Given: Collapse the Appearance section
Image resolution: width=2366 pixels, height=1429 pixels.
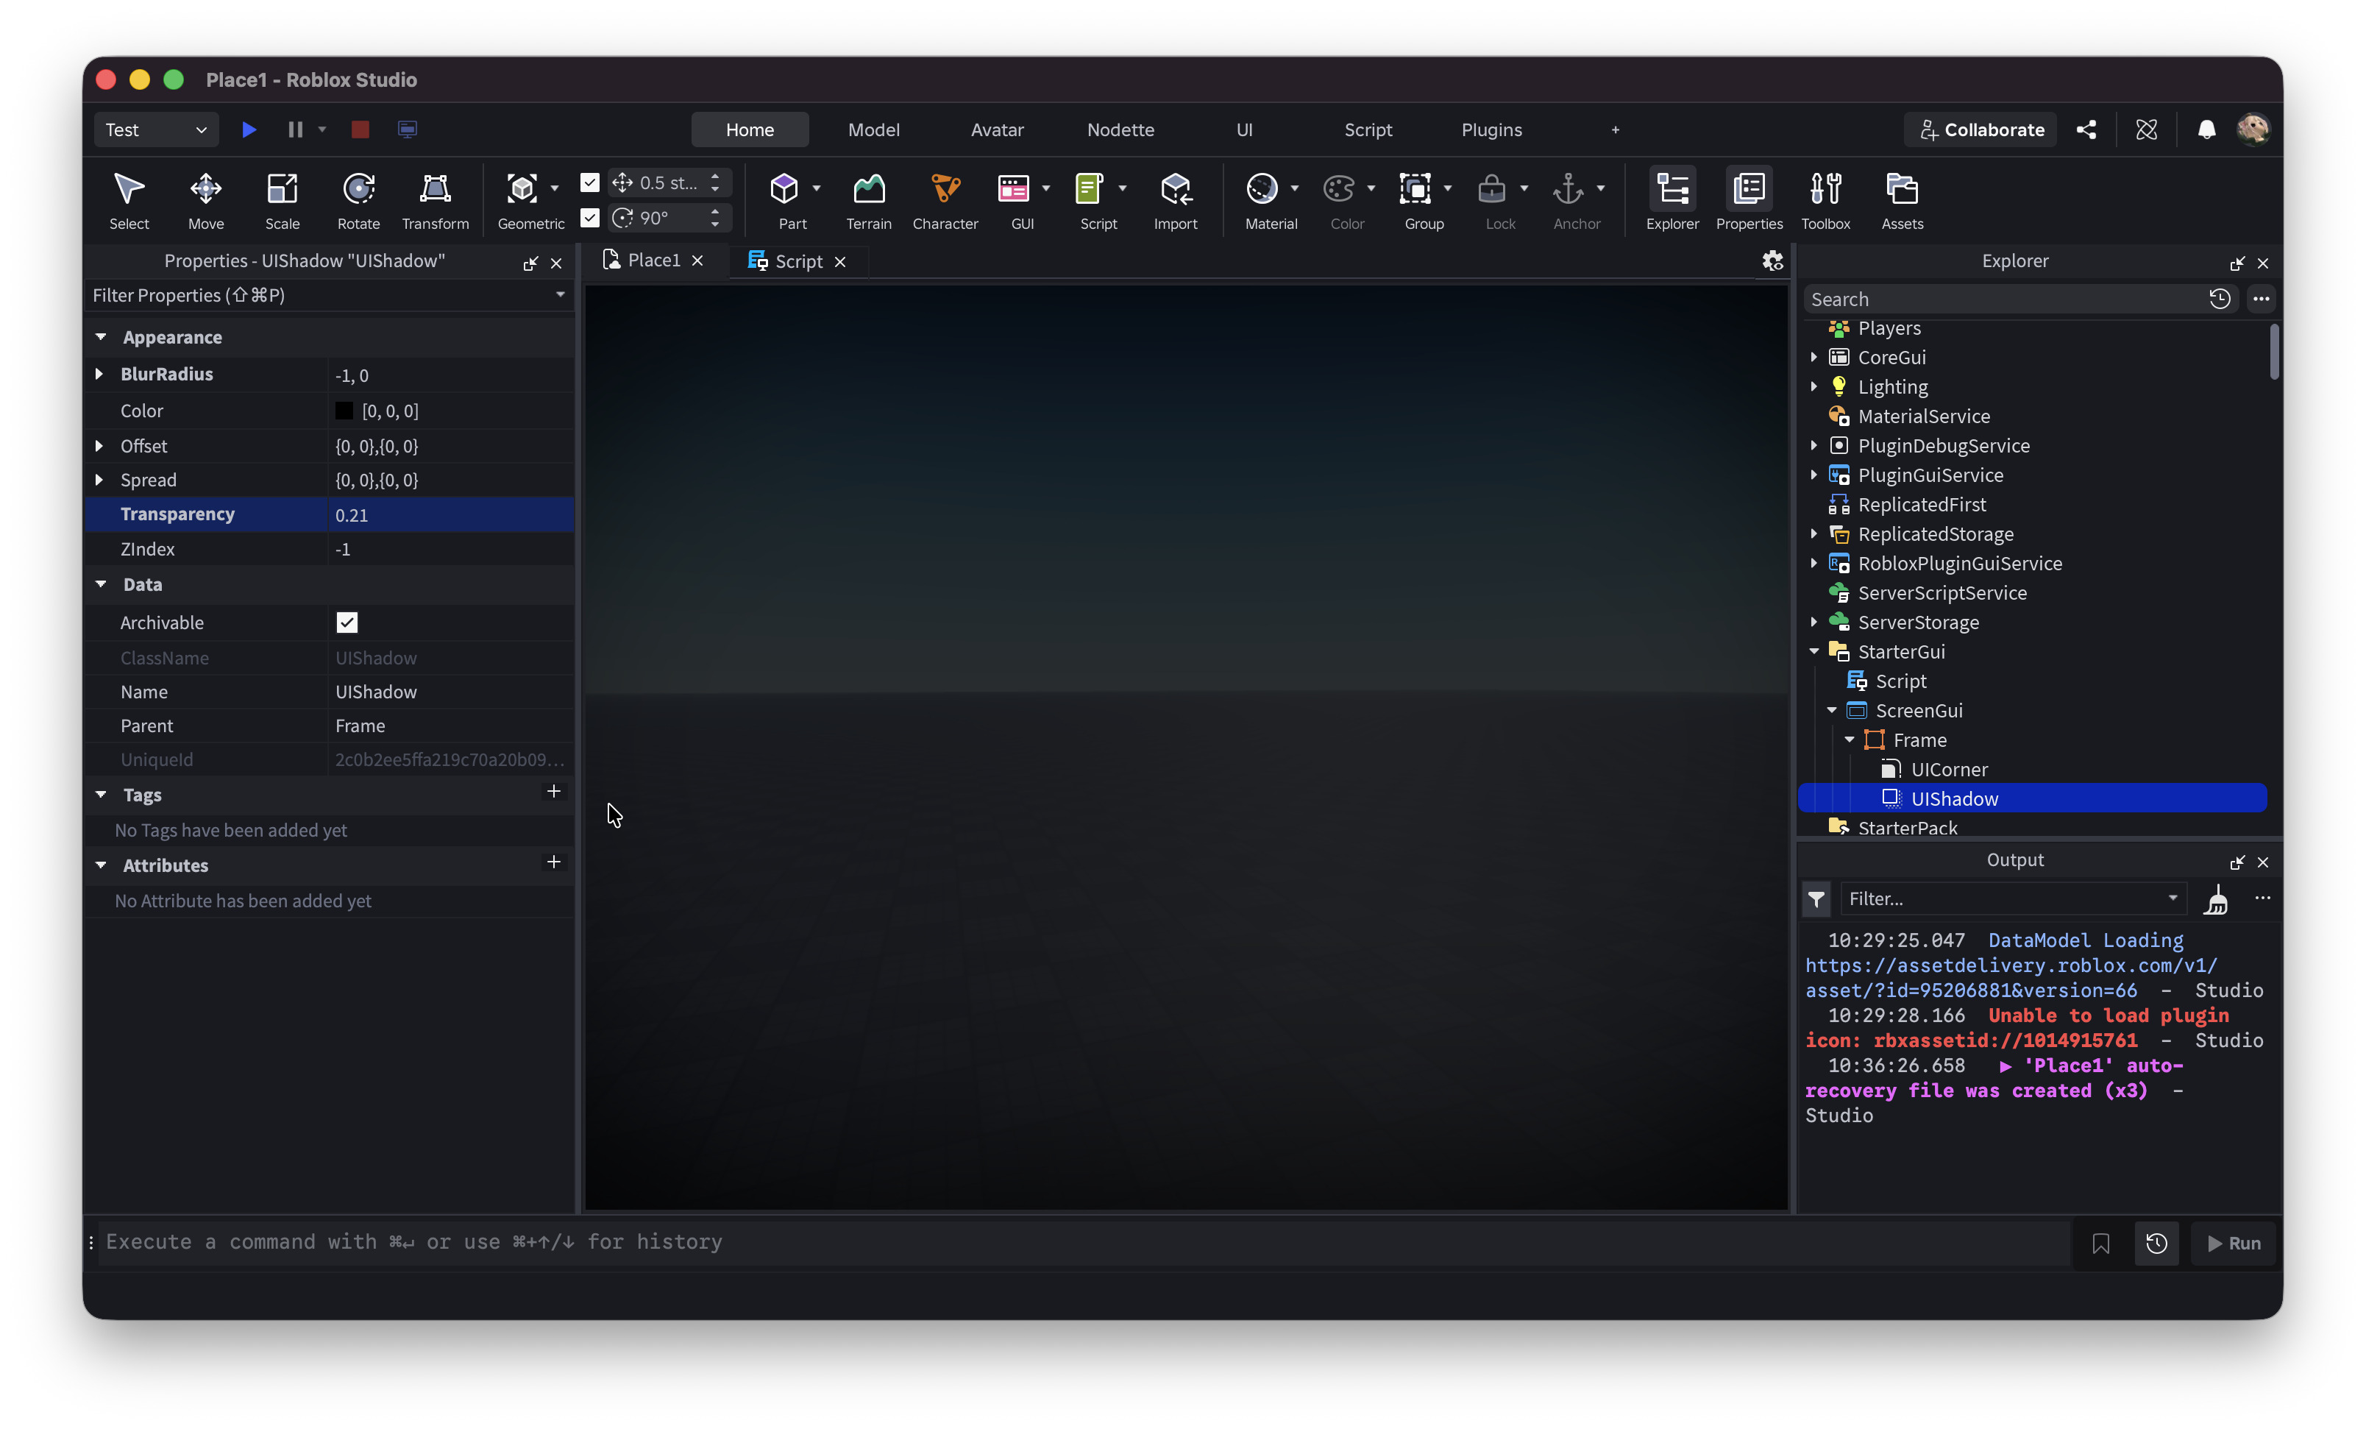Looking at the screenshot, I should pyautogui.click(x=101, y=337).
